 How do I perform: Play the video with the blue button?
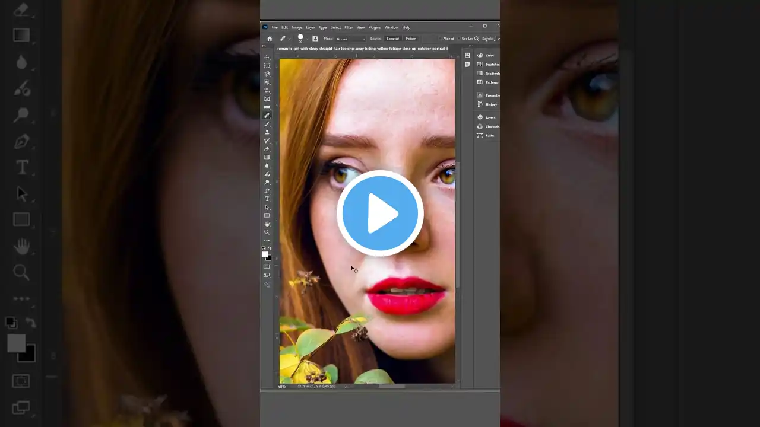click(x=380, y=213)
